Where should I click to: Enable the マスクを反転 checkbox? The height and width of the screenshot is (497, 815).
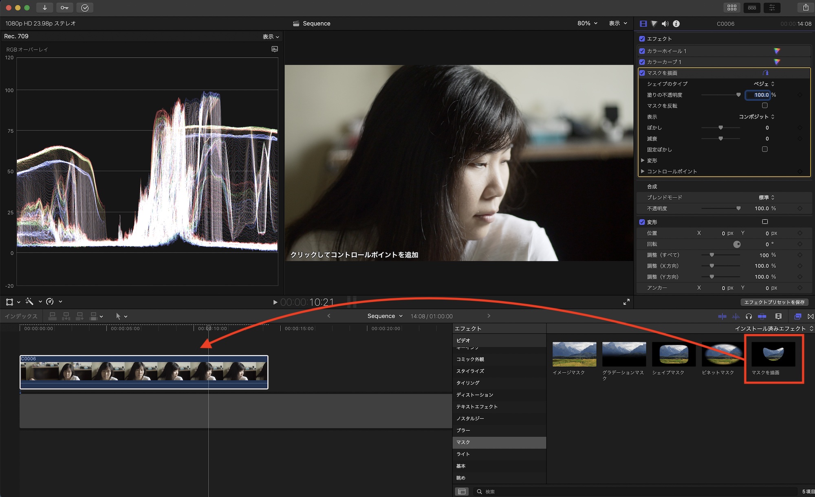point(765,105)
